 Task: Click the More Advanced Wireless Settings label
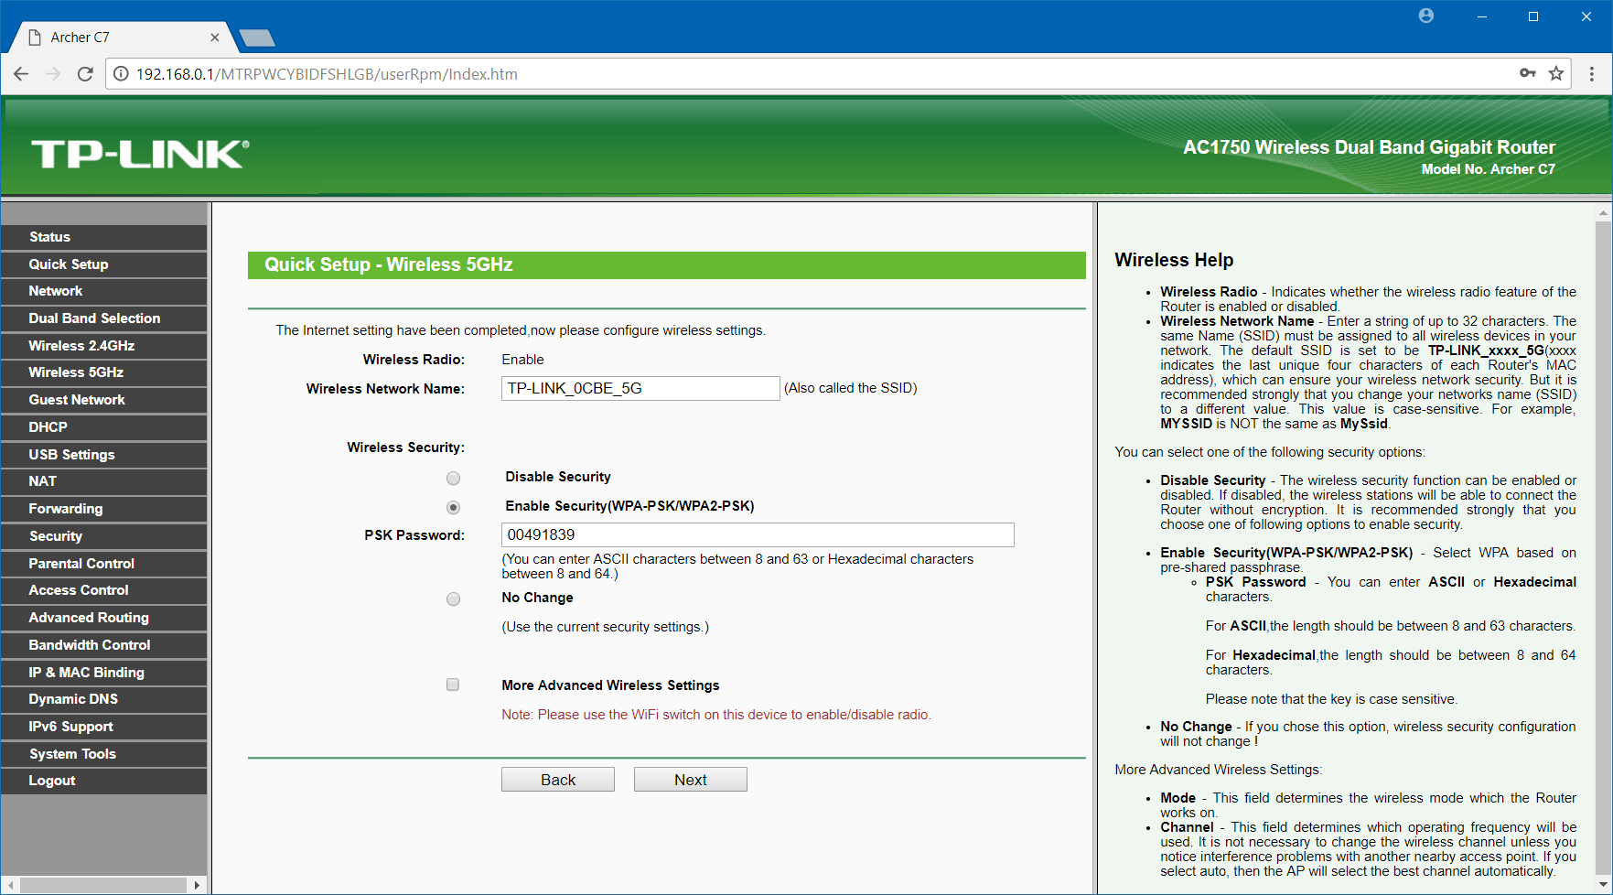610,685
